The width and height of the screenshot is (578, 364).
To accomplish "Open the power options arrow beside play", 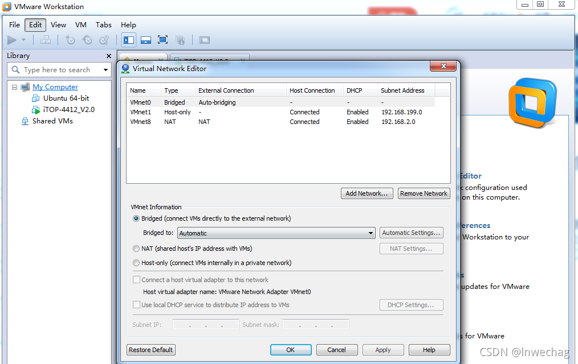I will pyautogui.click(x=23, y=40).
